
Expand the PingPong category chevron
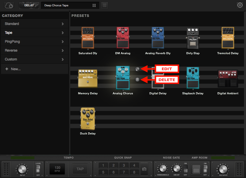63,42
